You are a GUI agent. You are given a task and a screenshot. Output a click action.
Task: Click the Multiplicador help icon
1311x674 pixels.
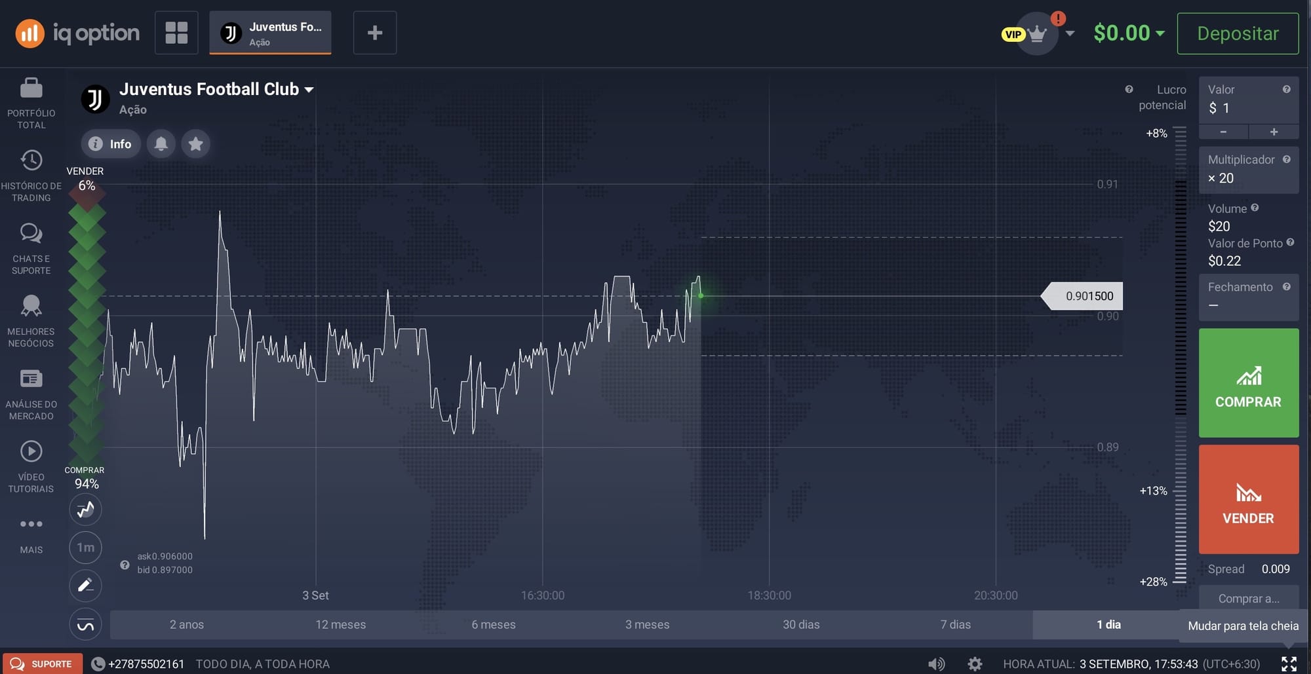(x=1287, y=159)
